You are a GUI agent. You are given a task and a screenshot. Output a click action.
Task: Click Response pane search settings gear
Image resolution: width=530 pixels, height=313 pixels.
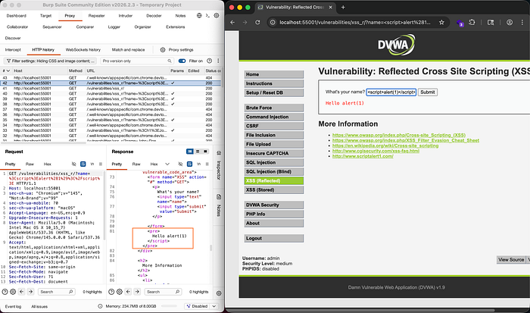[120, 292]
